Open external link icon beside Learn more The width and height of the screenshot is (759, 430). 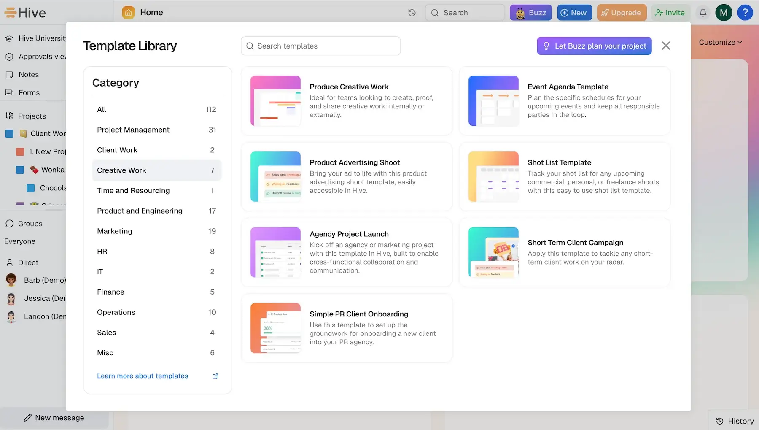[215, 376]
